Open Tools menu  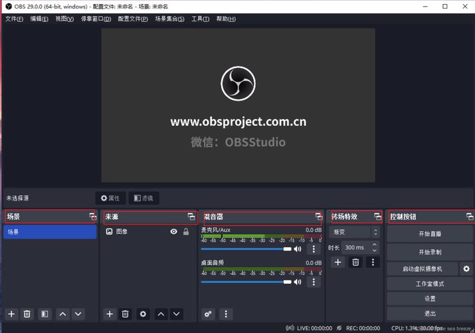201,19
